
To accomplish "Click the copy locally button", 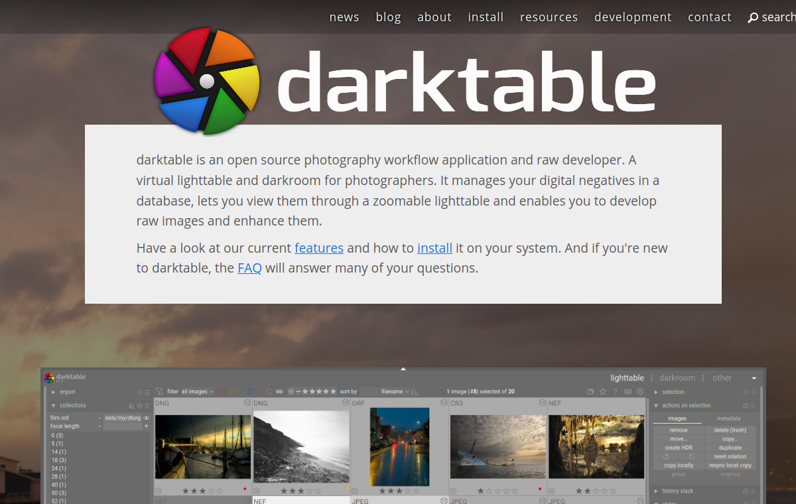I will 679,465.
